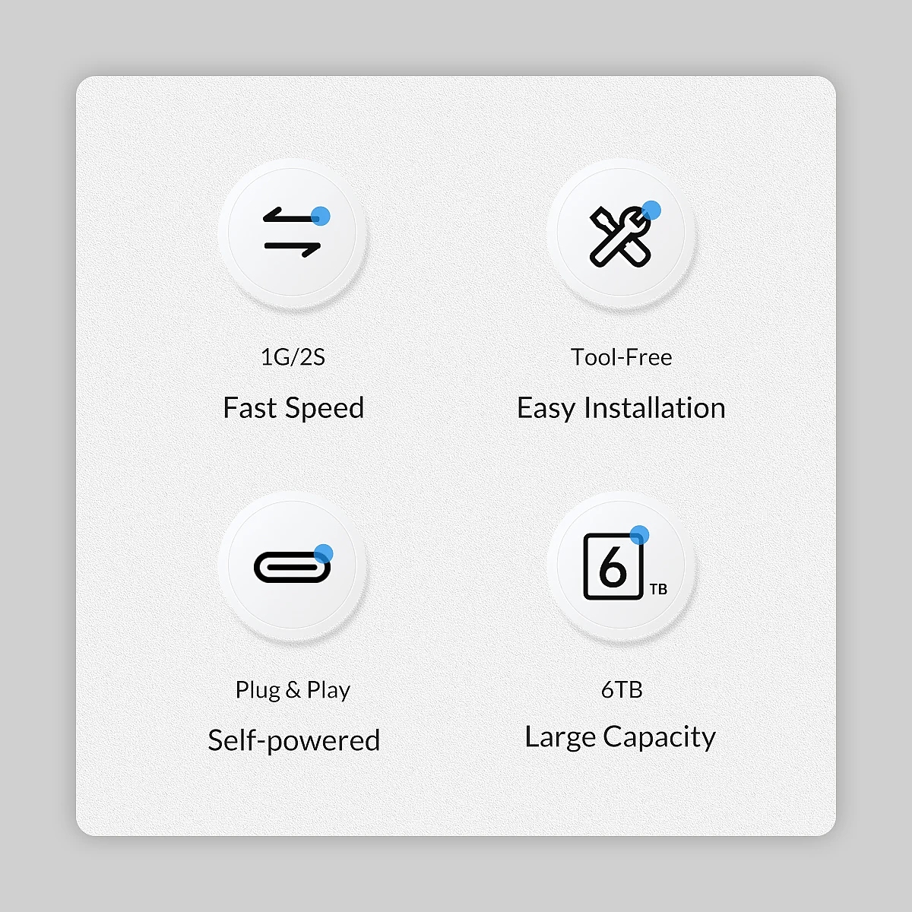Viewport: 912px width, 912px height.
Task: Click the small TB text beside the 6
Action: (x=658, y=589)
